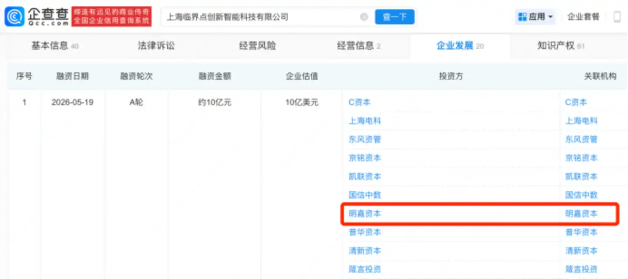Select the amount cell 约10亿元
Viewport: 628px width, 279px height.
point(214,102)
